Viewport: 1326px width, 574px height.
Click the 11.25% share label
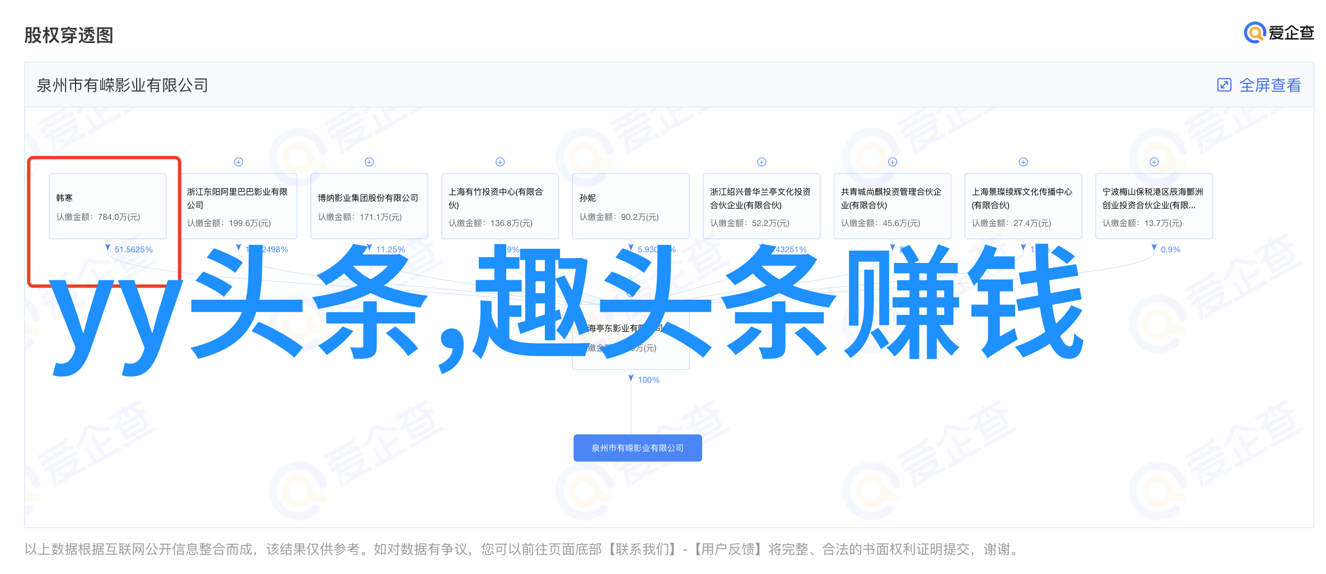pyautogui.click(x=390, y=250)
